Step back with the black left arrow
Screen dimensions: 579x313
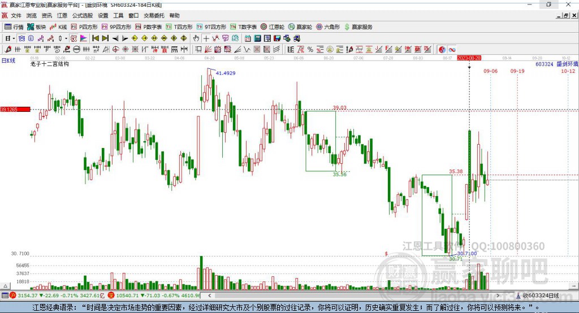tap(115, 38)
